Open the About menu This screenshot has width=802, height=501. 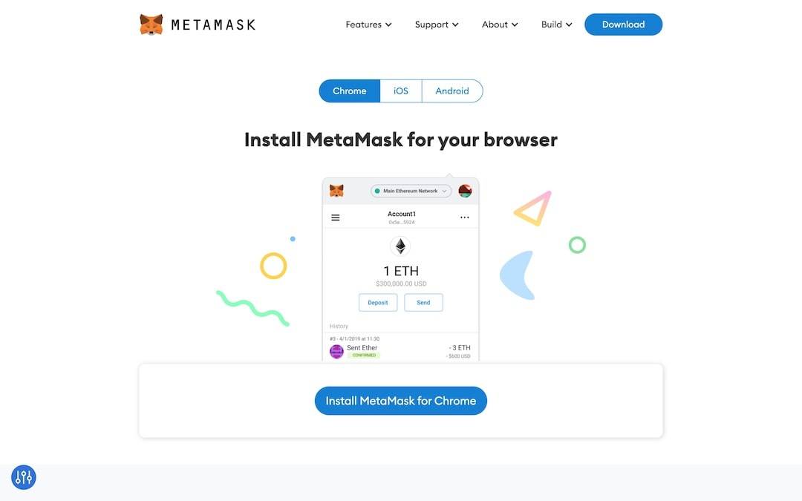point(500,24)
